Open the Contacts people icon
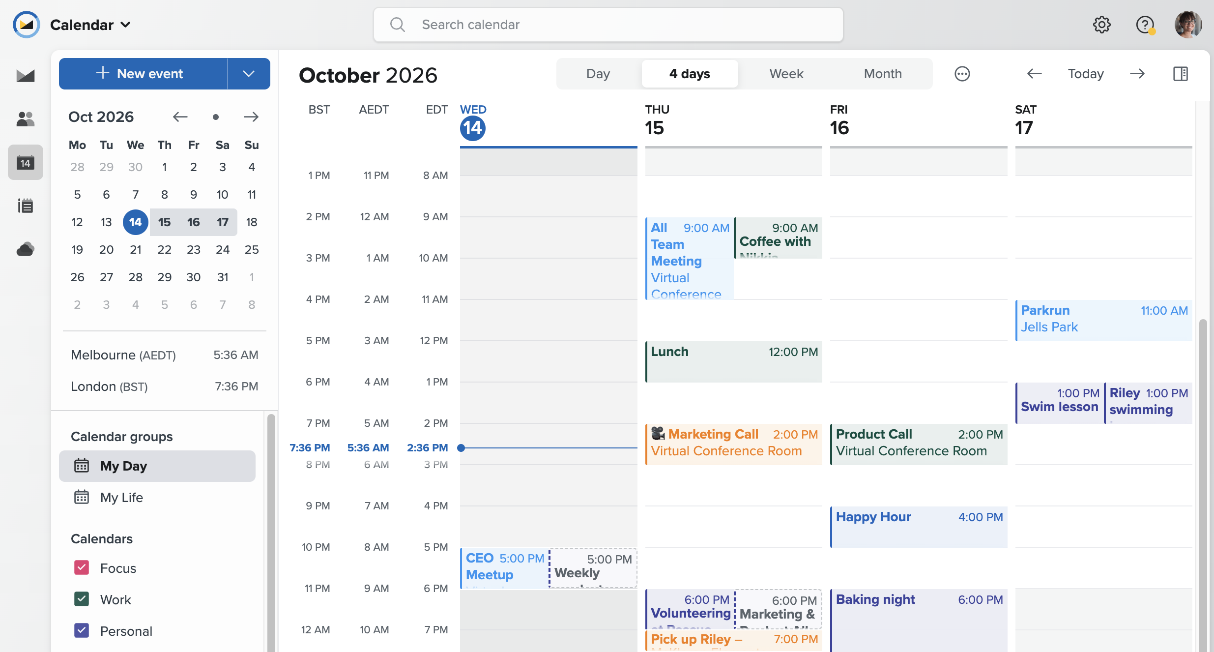Screen dimensions: 1214x652 26,119
